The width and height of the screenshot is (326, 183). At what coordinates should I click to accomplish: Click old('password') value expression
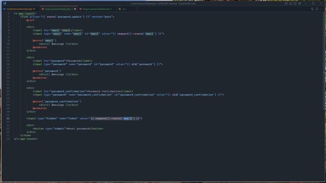click(x=143, y=64)
